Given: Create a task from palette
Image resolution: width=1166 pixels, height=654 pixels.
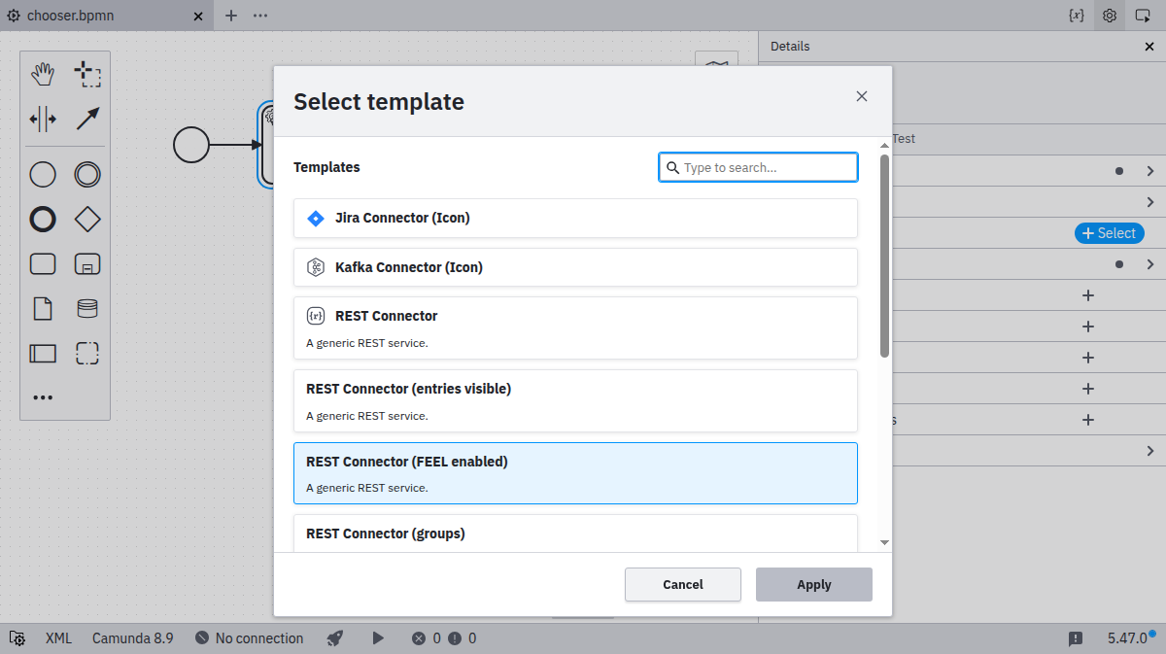Looking at the screenshot, I should tap(43, 264).
